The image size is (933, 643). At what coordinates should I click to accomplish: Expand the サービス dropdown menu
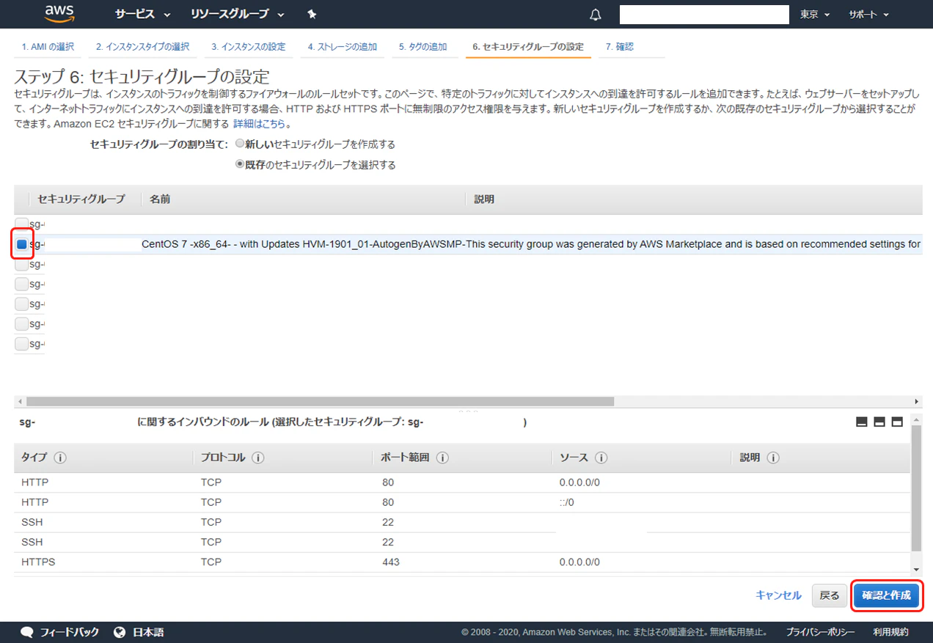142,15
